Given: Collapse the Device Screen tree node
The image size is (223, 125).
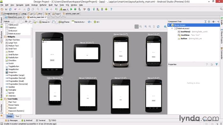Looking at the screenshot, I should [169, 25].
